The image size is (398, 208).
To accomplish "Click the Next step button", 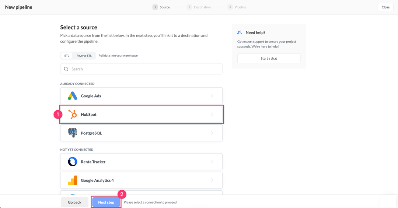I will point(106,202).
